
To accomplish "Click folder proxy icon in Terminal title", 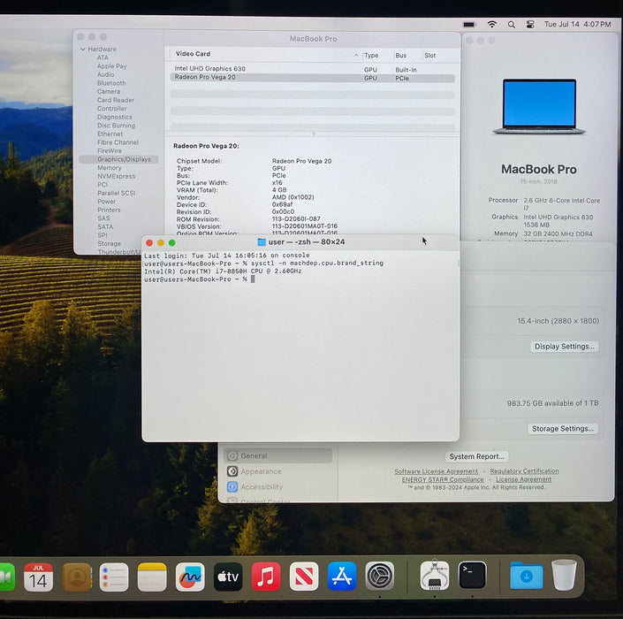I will (x=262, y=241).
